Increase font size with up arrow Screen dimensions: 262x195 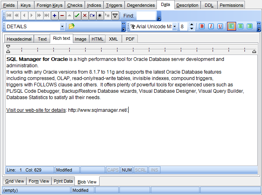click(192, 24)
